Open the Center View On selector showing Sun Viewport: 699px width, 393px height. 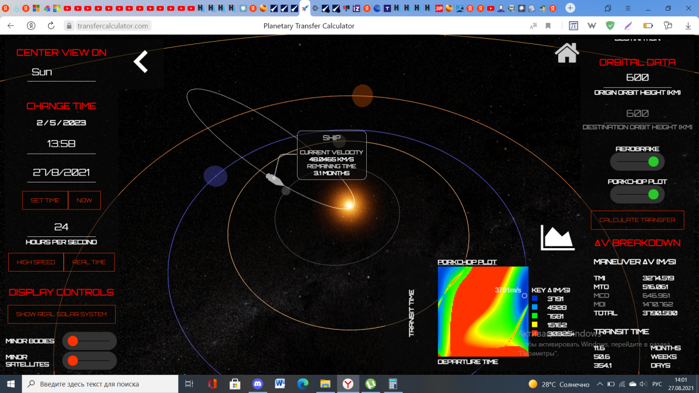[61, 72]
